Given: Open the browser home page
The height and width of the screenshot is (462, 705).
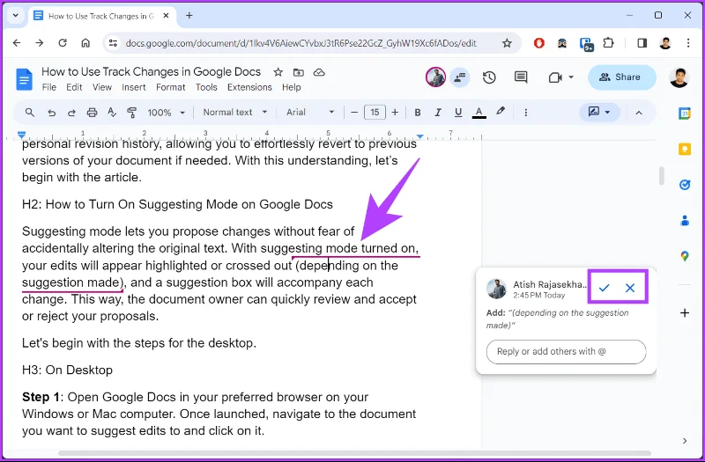Looking at the screenshot, I should tap(85, 43).
